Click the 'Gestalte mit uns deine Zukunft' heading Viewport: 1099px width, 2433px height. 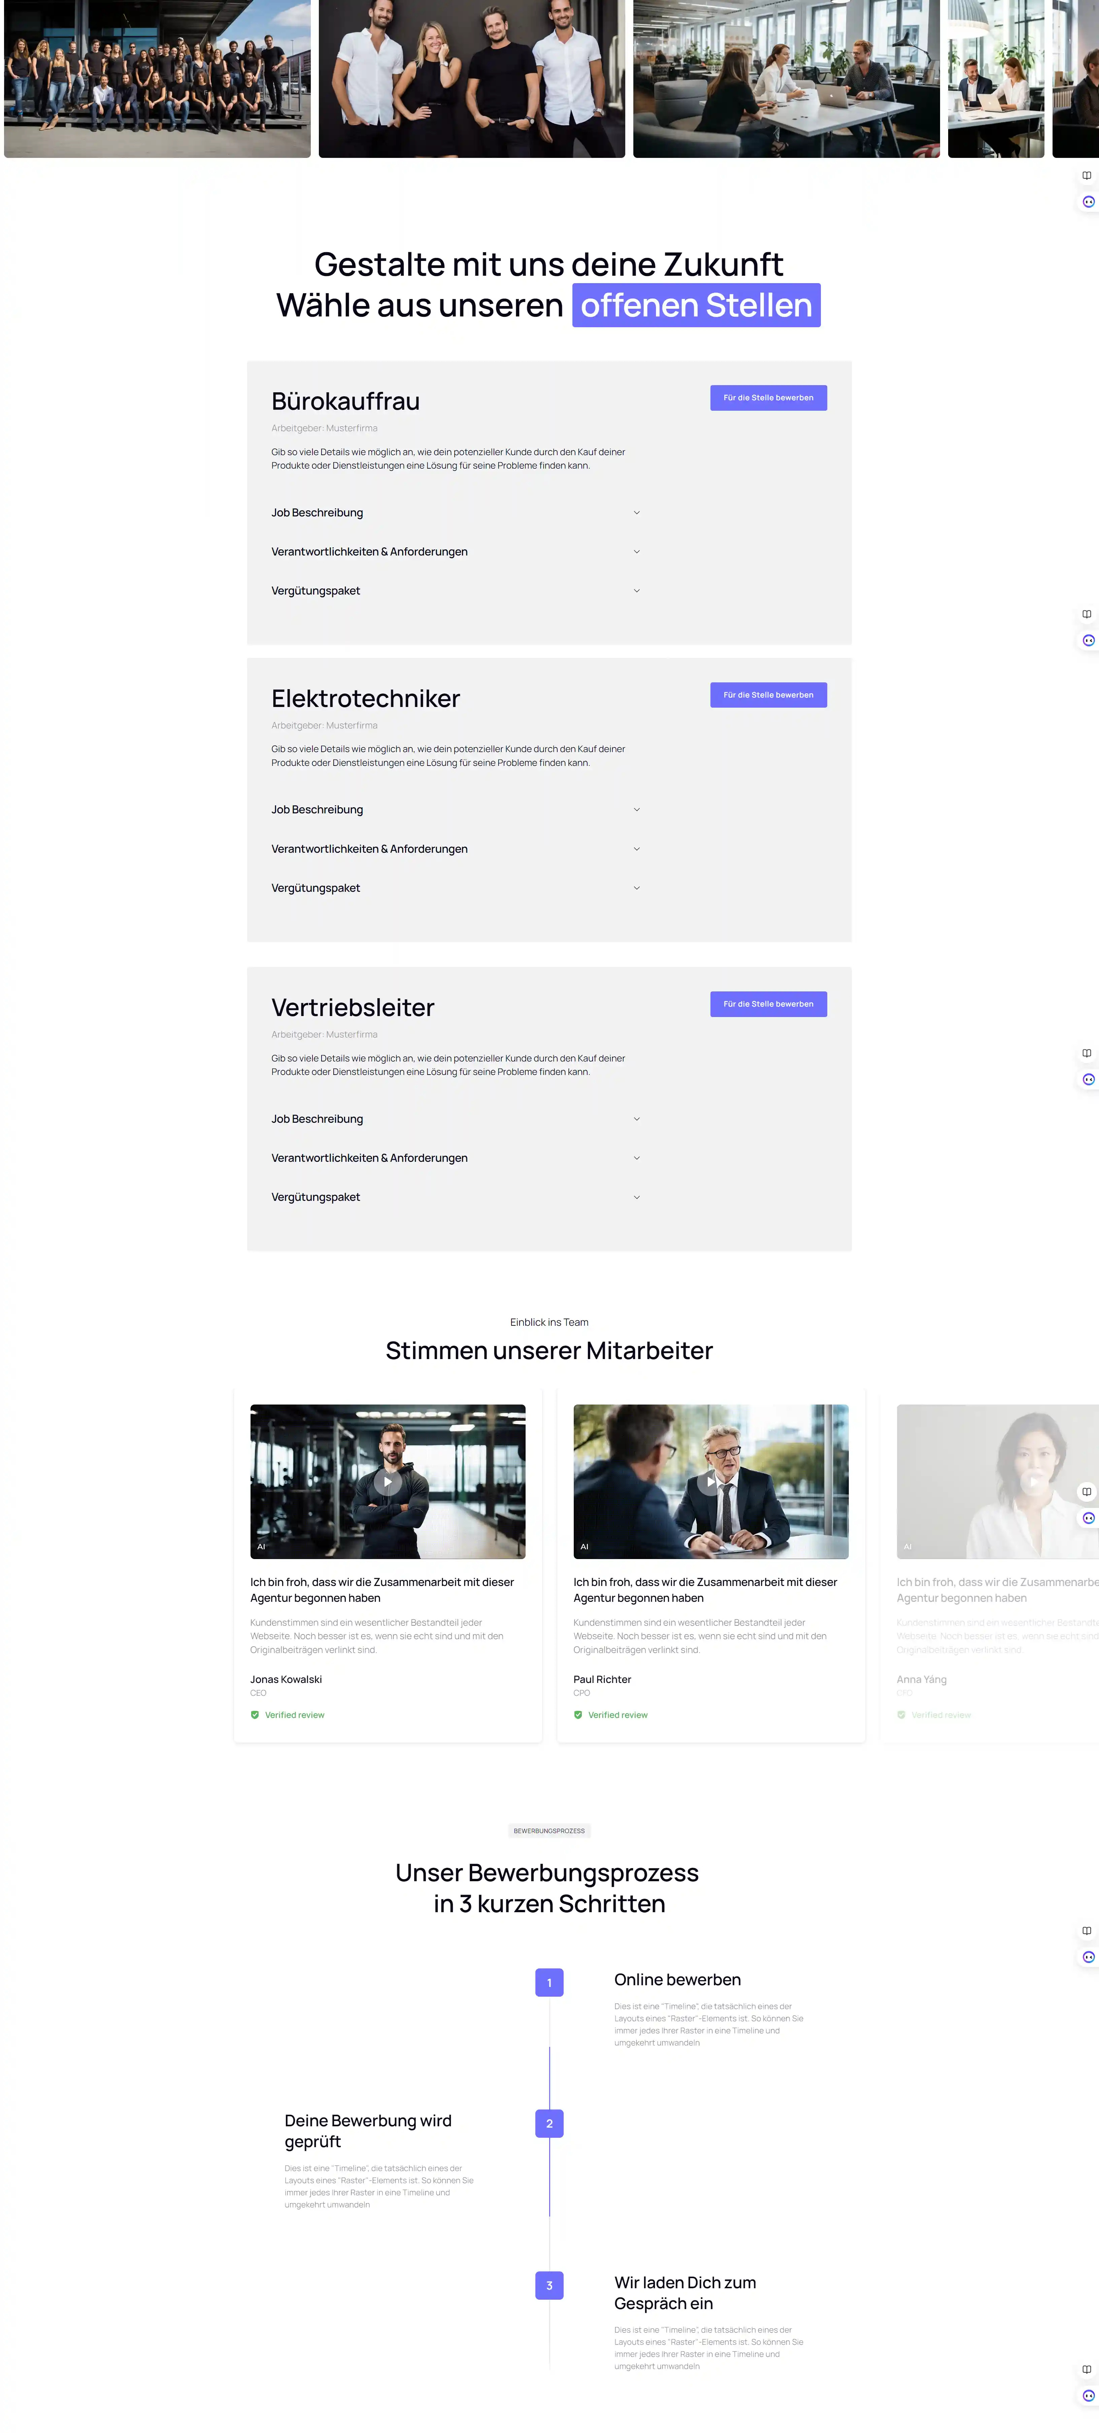(549, 265)
